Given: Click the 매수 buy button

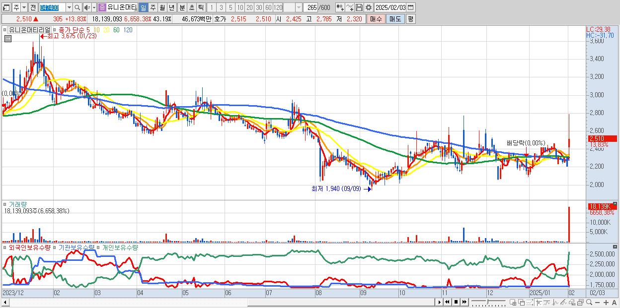Looking at the screenshot, I should click(376, 19).
